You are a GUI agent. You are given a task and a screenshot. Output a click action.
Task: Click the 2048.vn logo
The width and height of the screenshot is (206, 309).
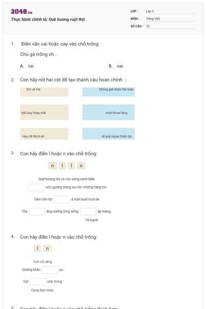[x=22, y=12]
